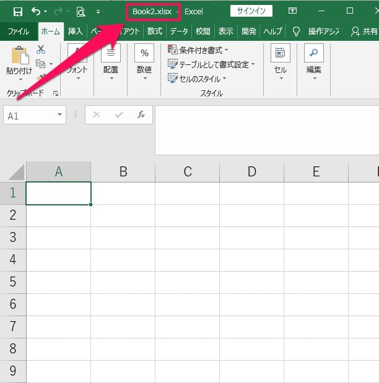Click the Copy icon
The height and width of the screenshot is (383, 379).
41,64
